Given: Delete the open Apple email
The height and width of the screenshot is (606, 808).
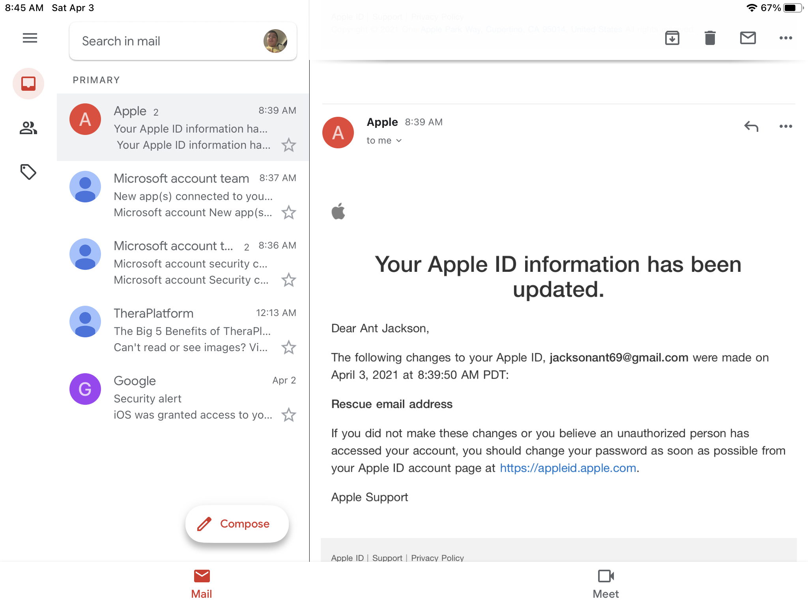Looking at the screenshot, I should (710, 38).
